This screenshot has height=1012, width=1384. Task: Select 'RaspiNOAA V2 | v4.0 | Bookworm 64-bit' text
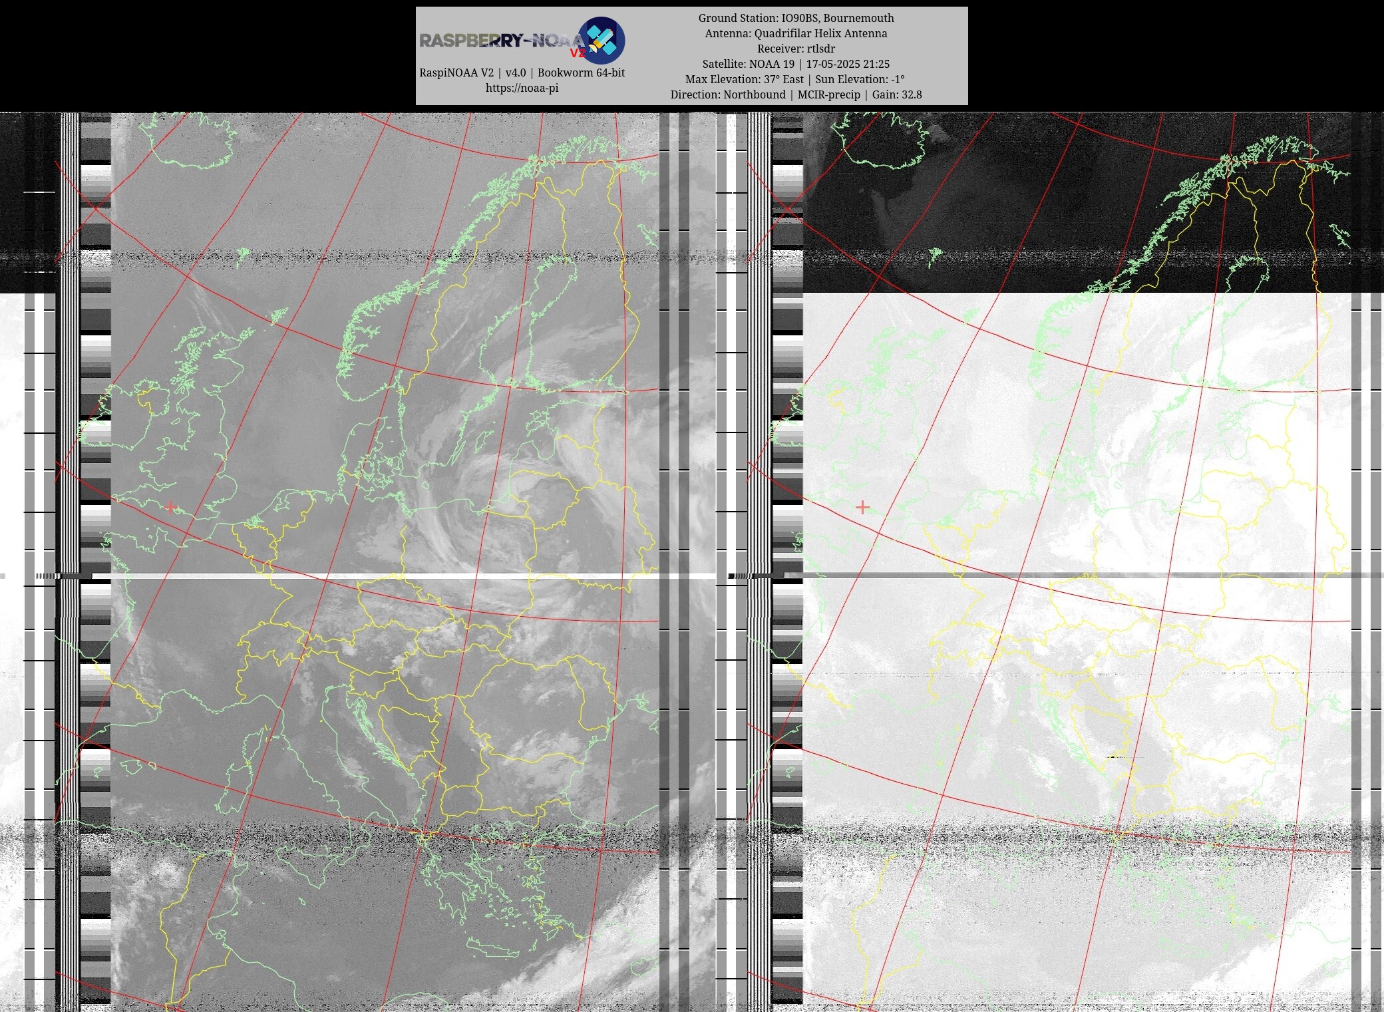(522, 73)
